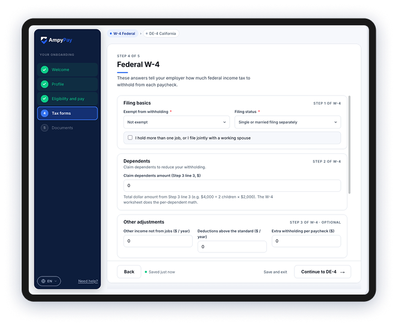This screenshot has height=327, width=398.
Task: Click the Back button
Action: pos(129,272)
